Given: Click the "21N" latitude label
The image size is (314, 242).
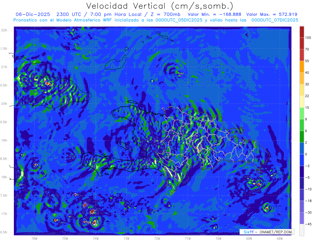Looking at the screenshot, I should click(x=4, y=67).
